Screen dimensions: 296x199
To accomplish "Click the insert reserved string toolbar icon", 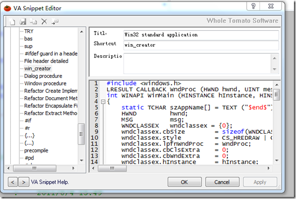I will [55, 22].
